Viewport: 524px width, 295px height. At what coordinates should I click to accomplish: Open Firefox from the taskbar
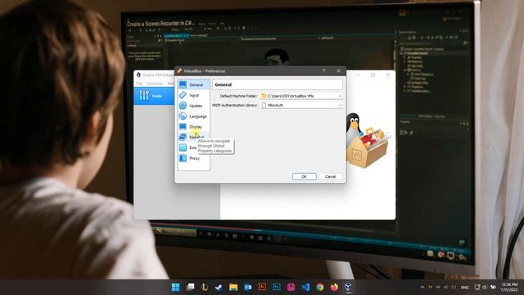(x=334, y=287)
